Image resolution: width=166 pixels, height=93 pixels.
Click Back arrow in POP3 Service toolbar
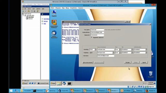pyautogui.click(x=23, y=11)
